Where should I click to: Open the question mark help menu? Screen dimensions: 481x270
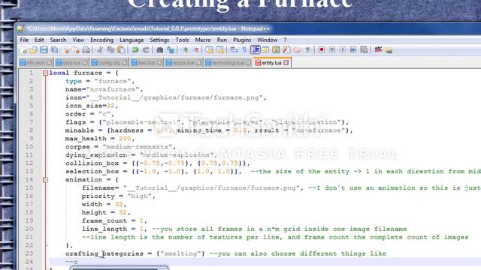click(x=285, y=40)
